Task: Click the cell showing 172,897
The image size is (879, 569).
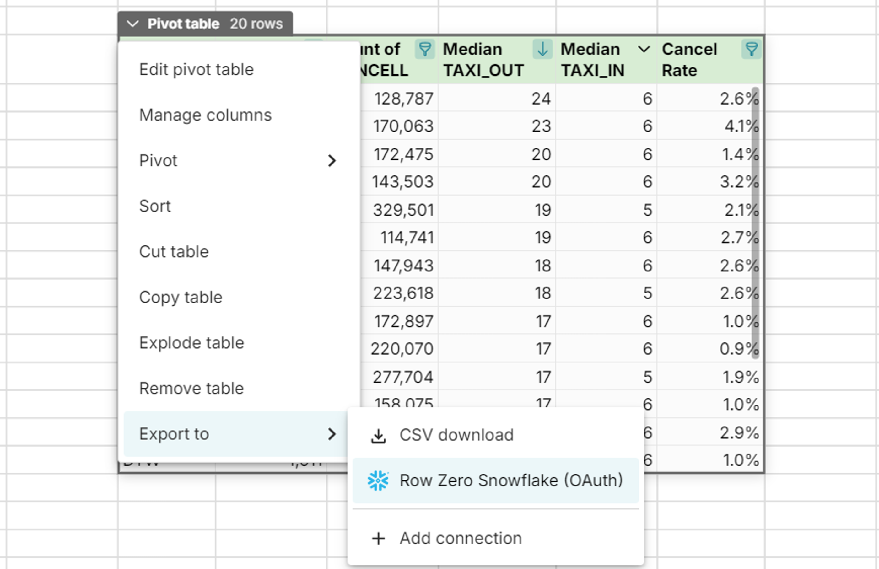Action: 400,321
